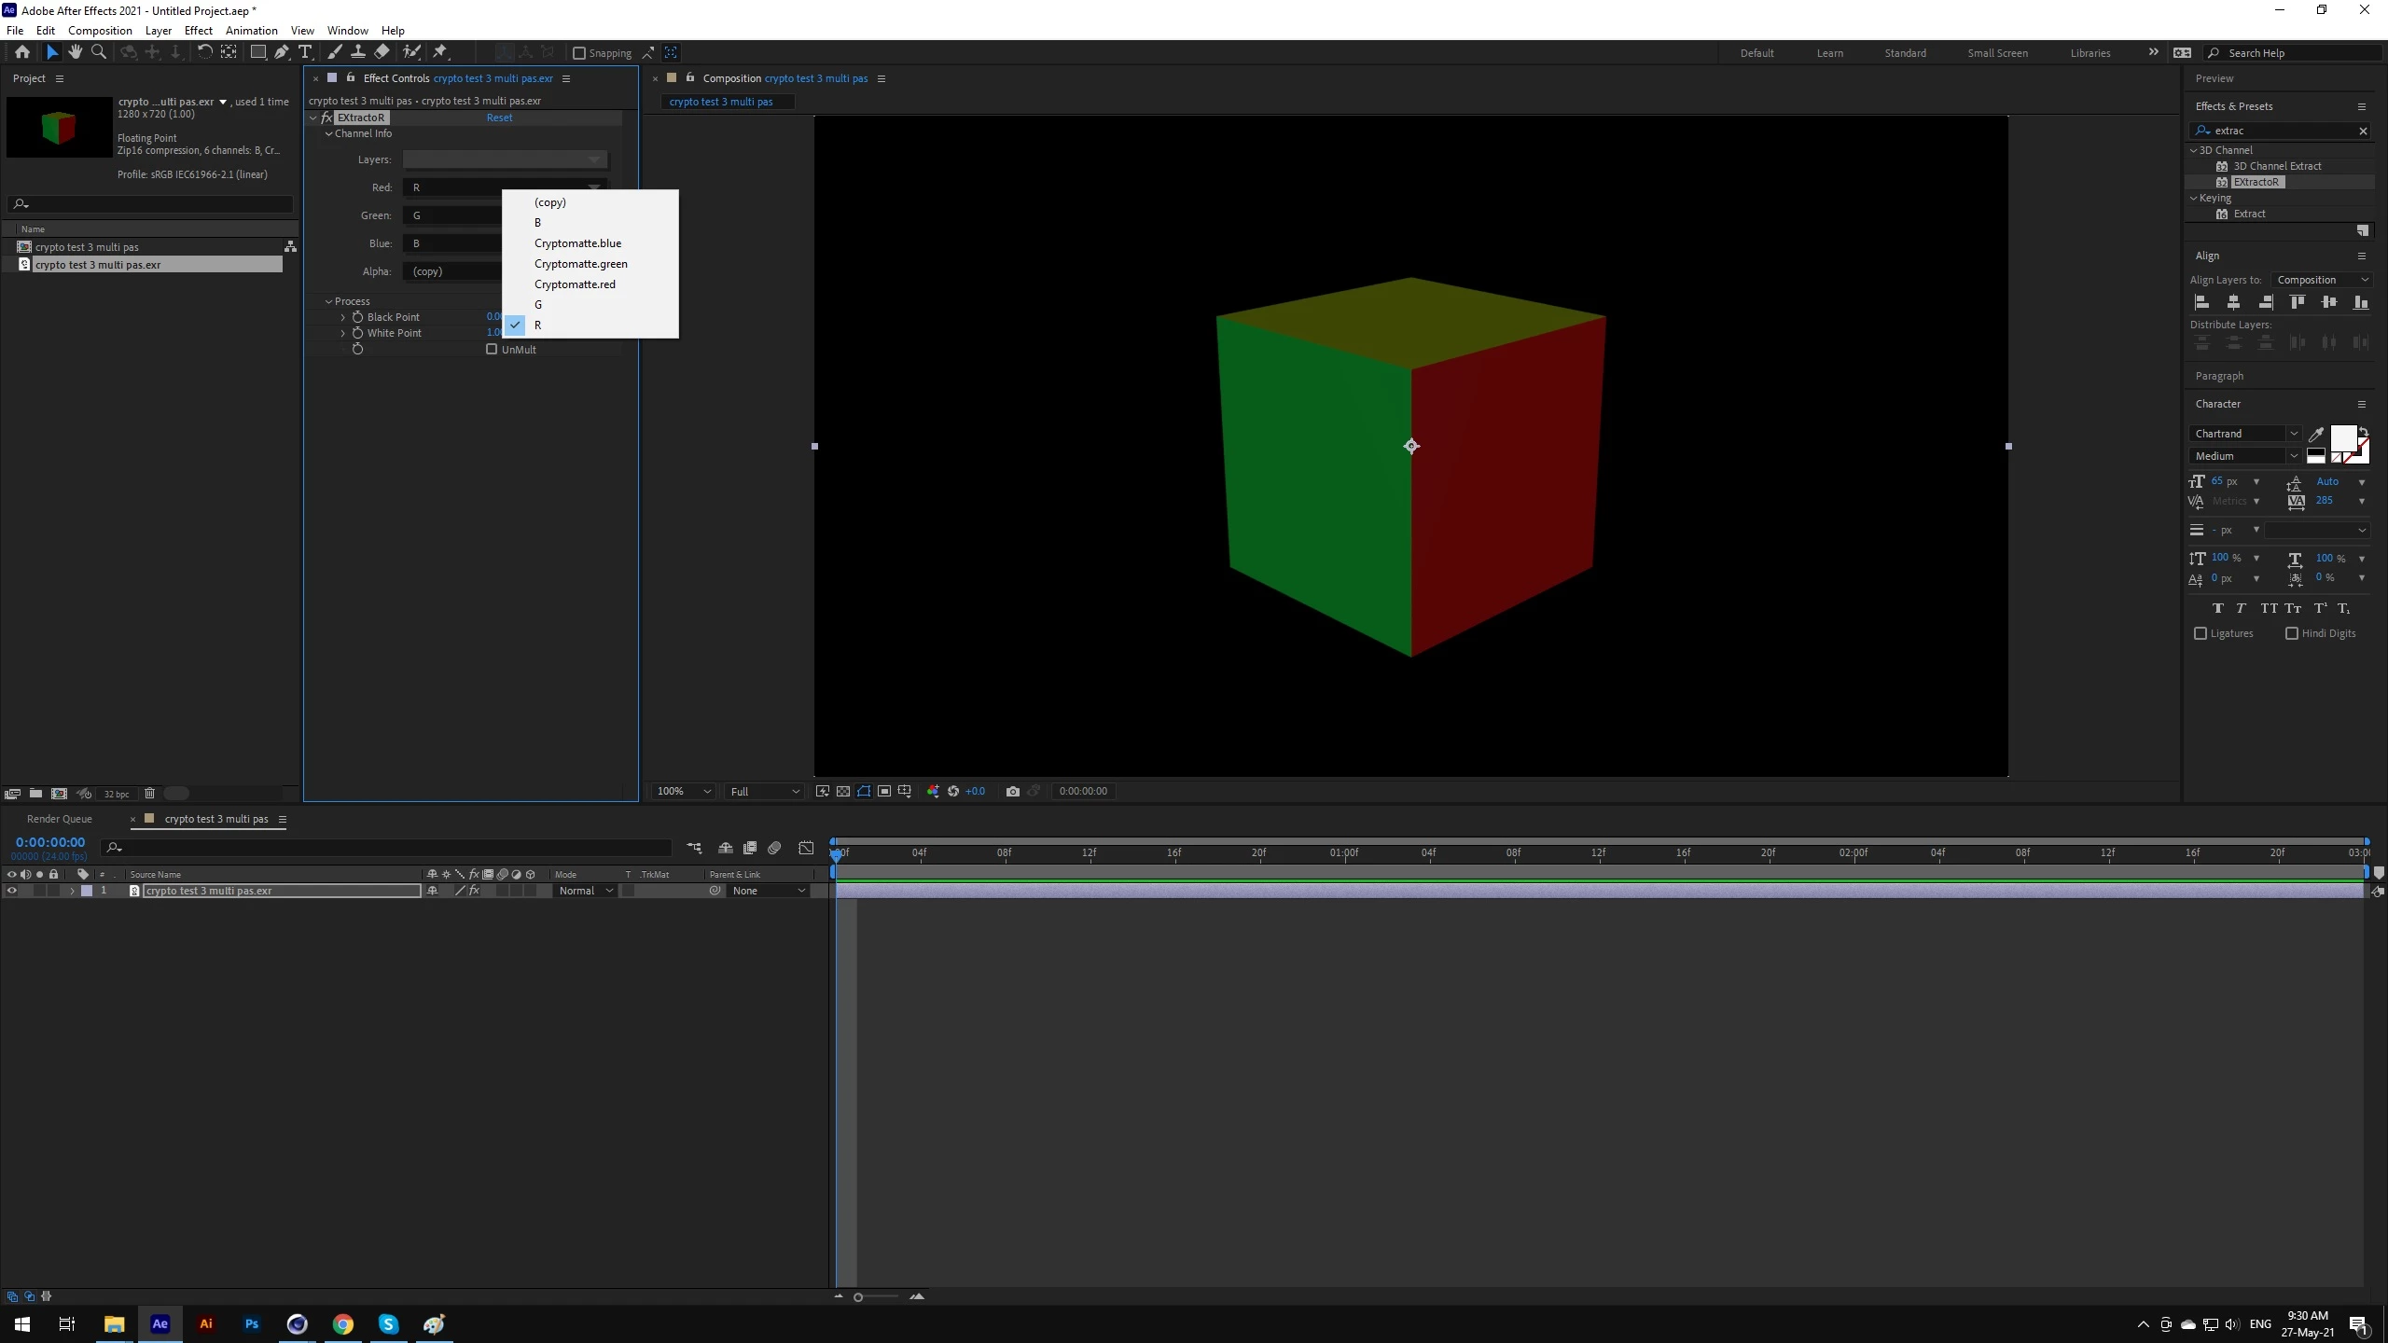This screenshot has width=2388, height=1343.
Task: Open the Animation menu
Action: pos(251,30)
